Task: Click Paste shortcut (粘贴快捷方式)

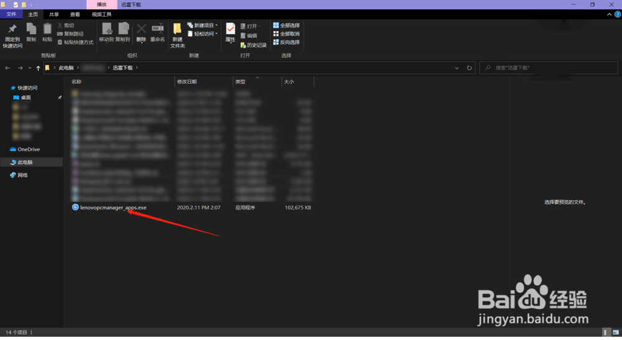Action: click(x=75, y=42)
